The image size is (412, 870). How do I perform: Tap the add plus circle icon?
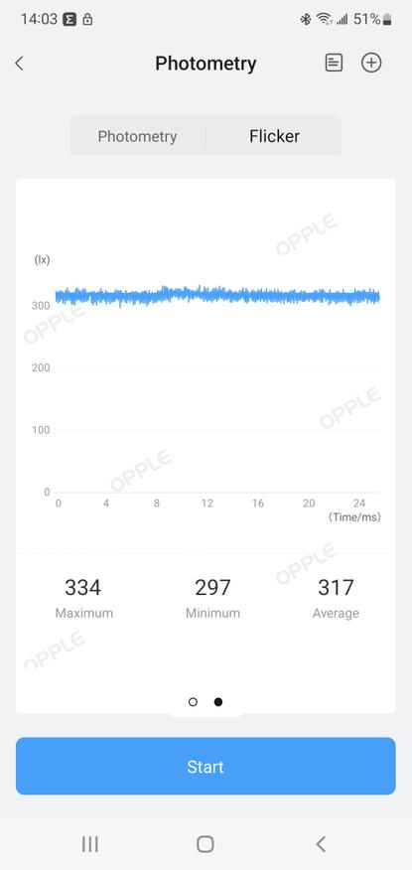371,63
